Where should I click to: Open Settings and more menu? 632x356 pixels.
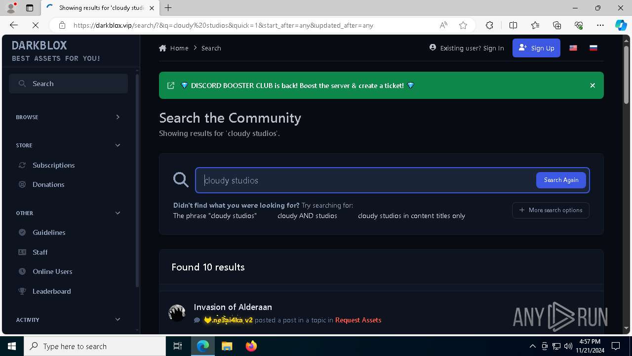point(600,25)
